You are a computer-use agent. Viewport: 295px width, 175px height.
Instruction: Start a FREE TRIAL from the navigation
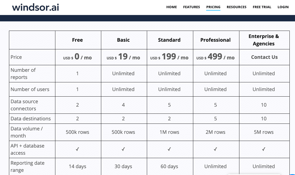click(x=262, y=7)
